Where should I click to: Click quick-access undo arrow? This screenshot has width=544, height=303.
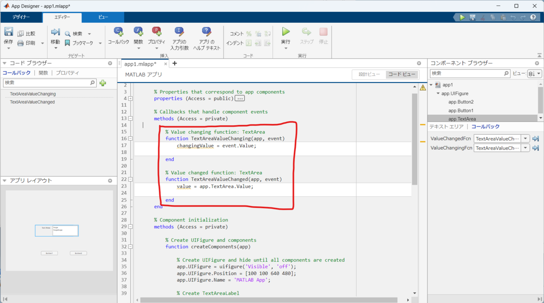513,18
